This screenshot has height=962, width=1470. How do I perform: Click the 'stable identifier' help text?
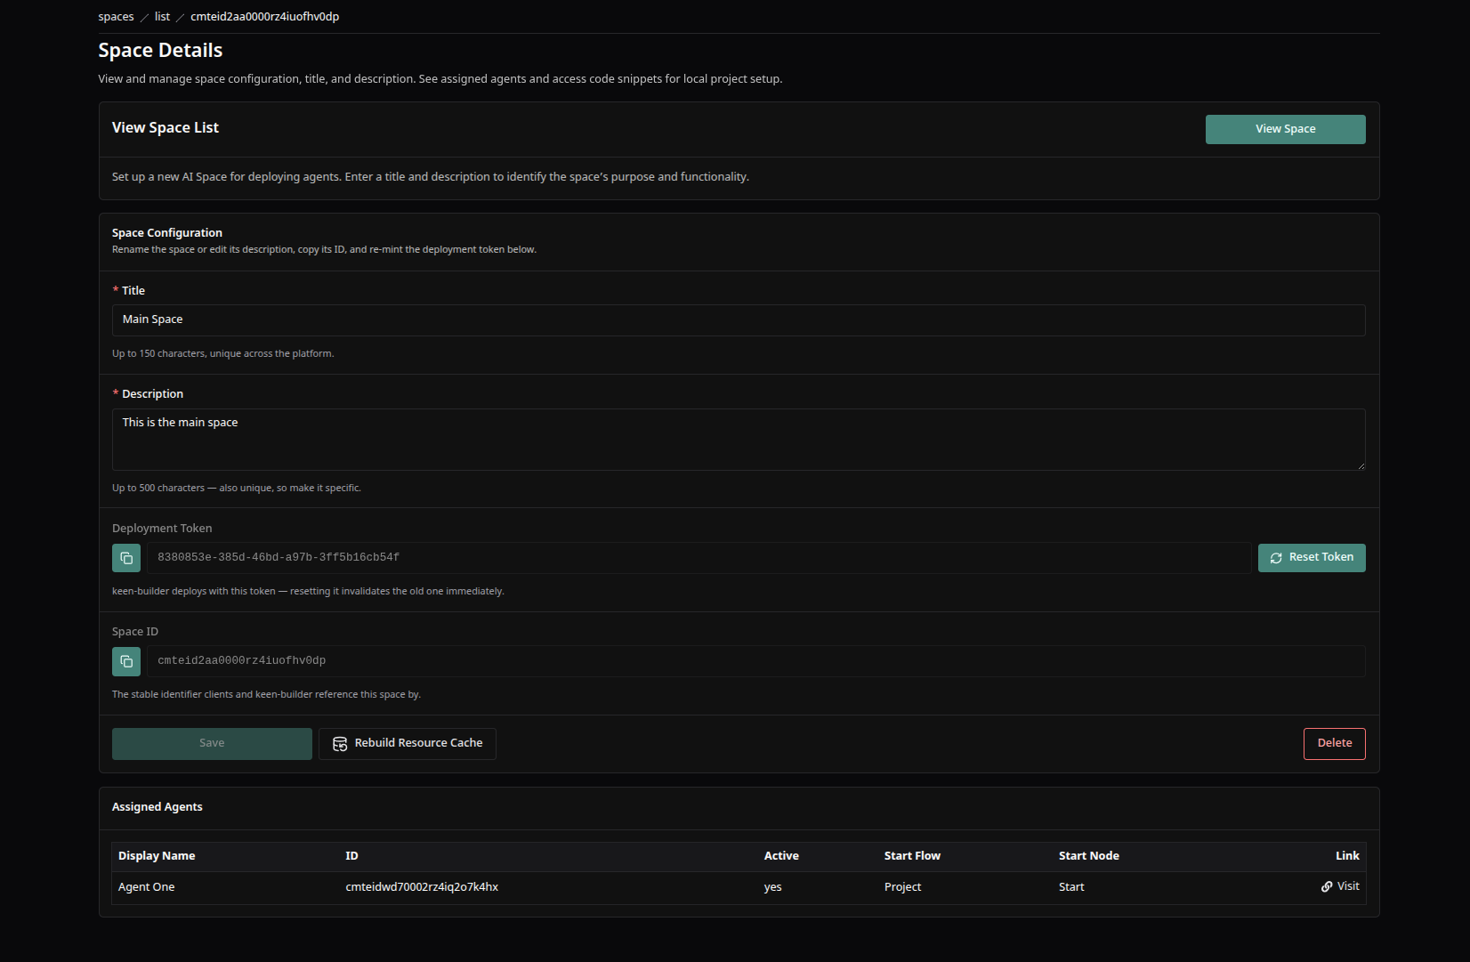tap(266, 695)
